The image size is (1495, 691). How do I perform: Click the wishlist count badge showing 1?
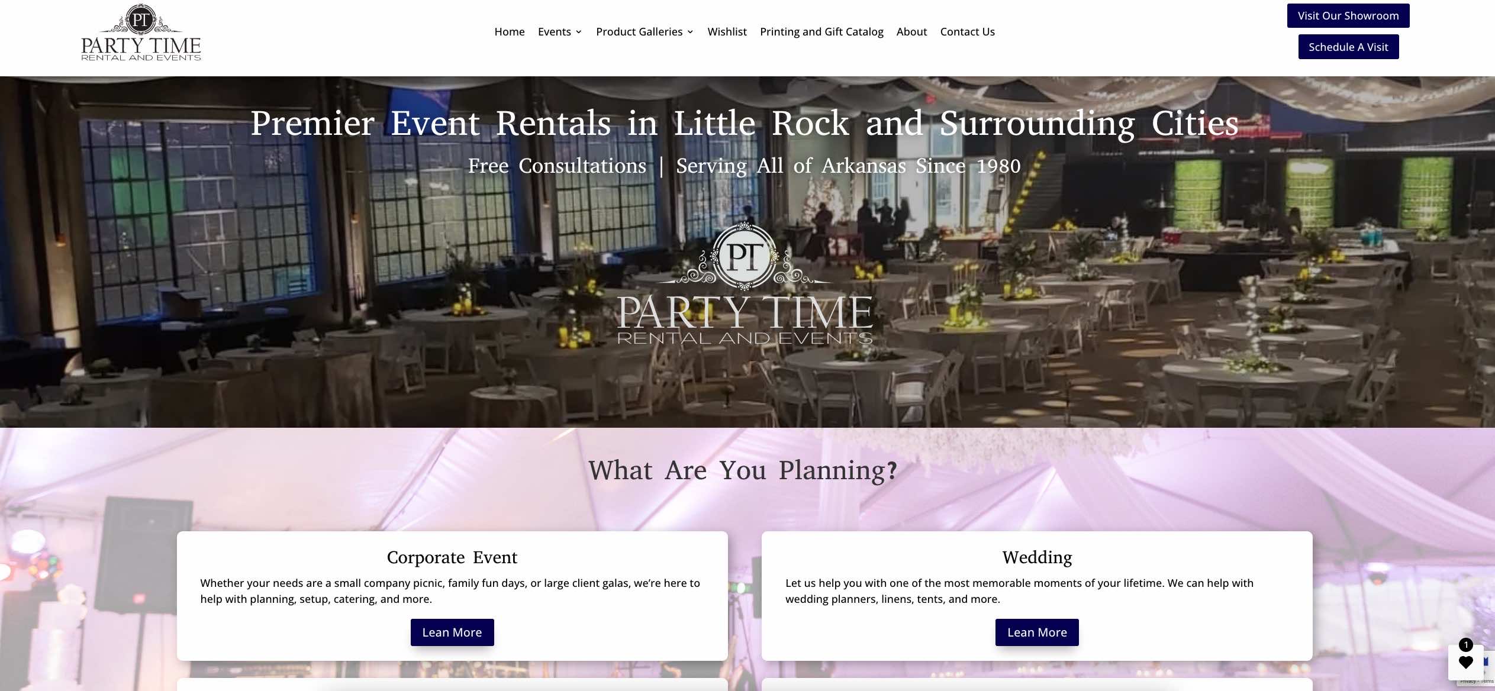tap(1465, 645)
